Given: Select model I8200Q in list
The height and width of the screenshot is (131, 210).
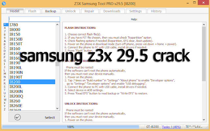Looking at the screenshot, I should tap(32, 96).
